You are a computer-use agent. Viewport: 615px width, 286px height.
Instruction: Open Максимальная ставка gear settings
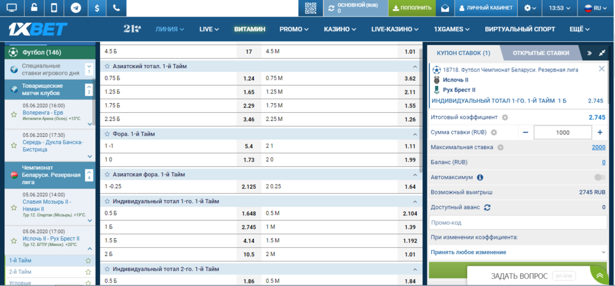[x=501, y=147]
